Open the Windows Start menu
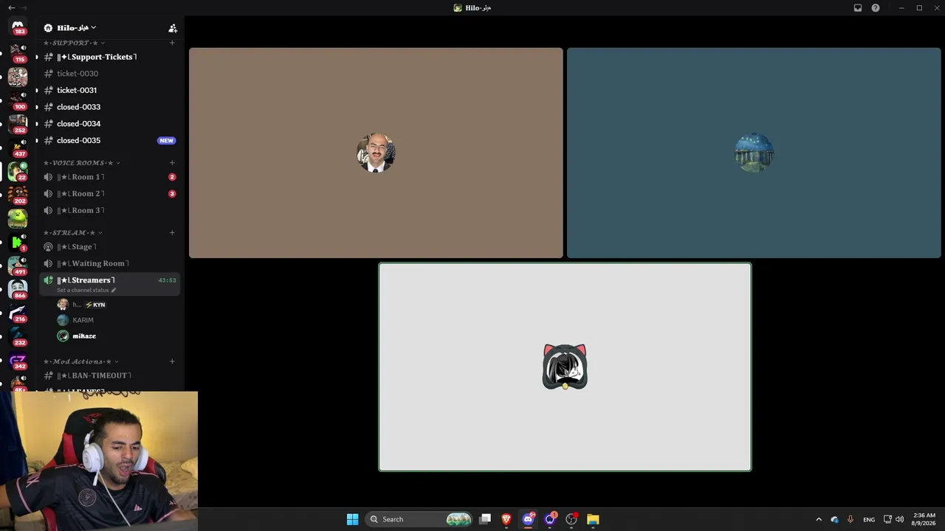 tap(353, 519)
